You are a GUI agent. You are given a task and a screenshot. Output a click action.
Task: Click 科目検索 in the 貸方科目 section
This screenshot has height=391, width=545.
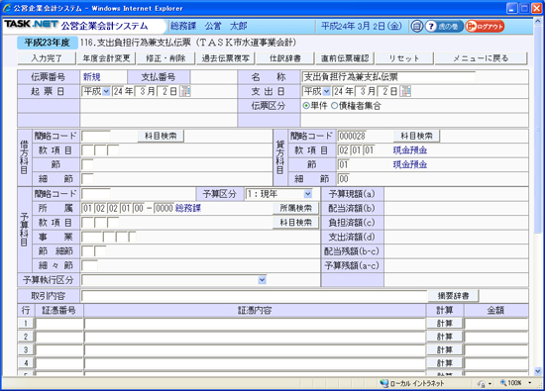(x=416, y=136)
